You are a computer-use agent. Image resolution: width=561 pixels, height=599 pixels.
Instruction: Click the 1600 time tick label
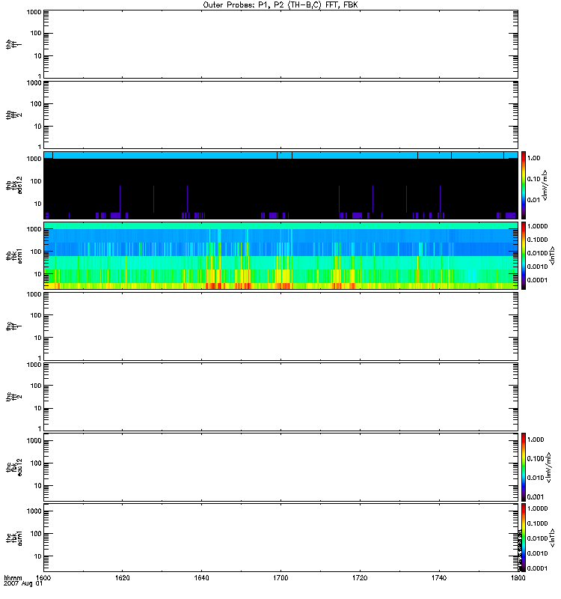click(43, 578)
